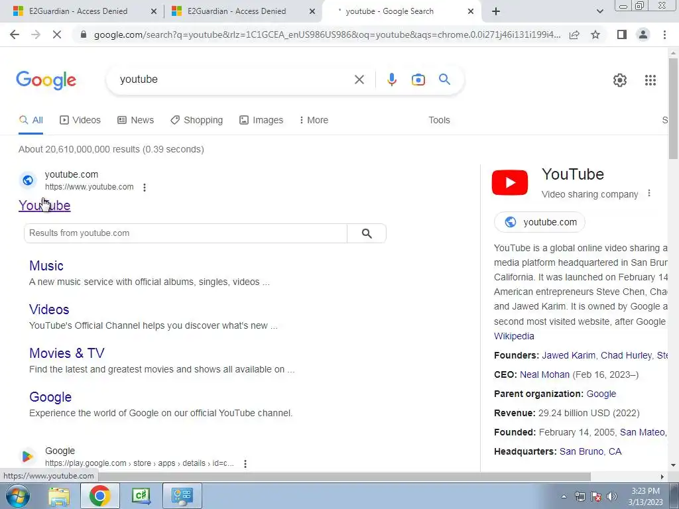Open the Chrome profile avatar

click(x=643, y=34)
